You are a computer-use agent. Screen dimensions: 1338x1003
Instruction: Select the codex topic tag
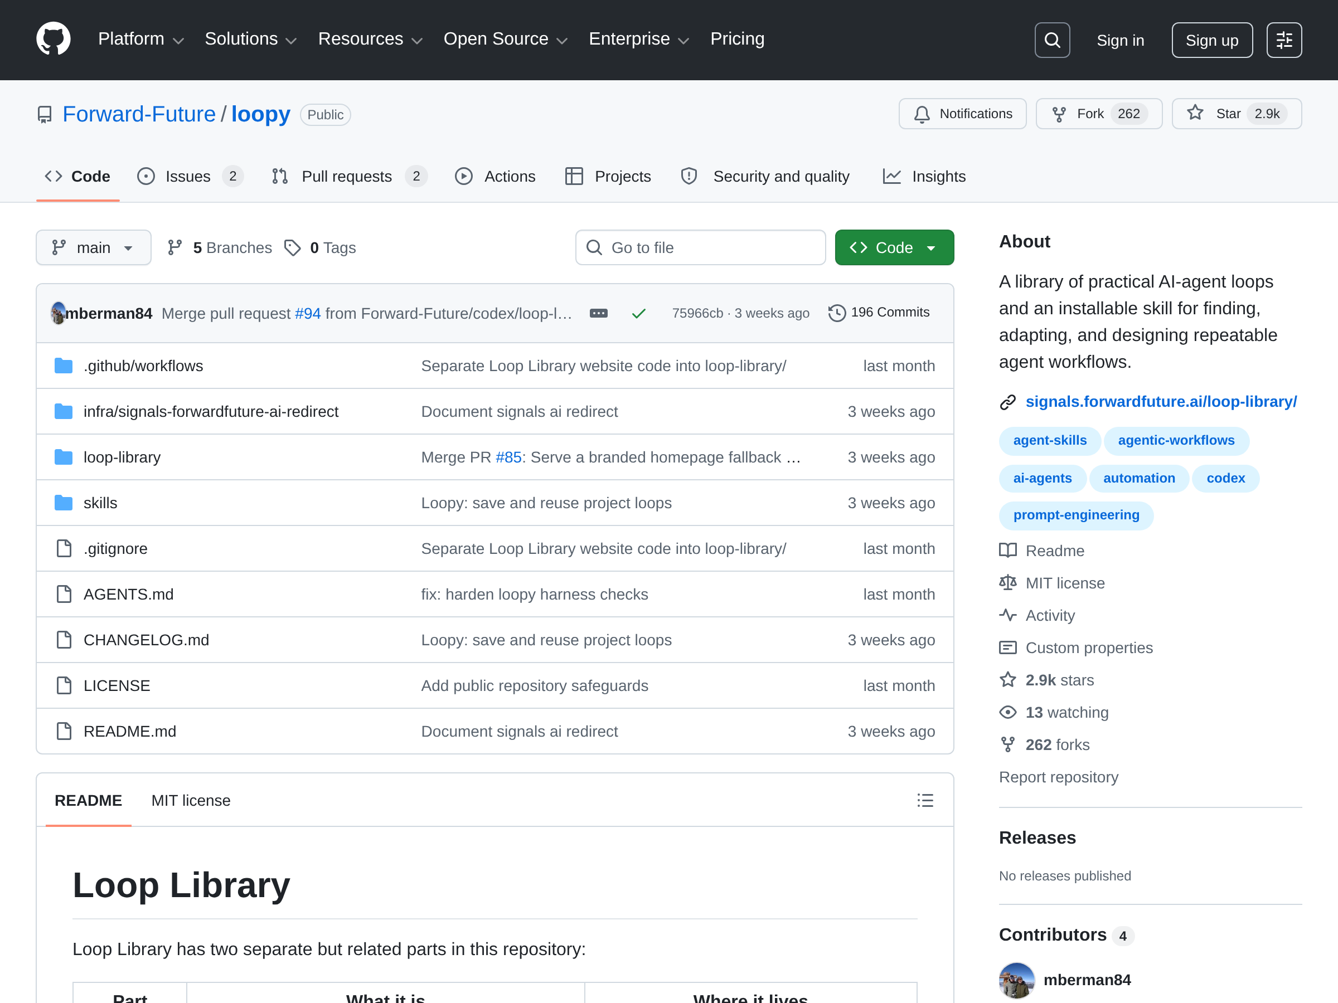coord(1225,478)
